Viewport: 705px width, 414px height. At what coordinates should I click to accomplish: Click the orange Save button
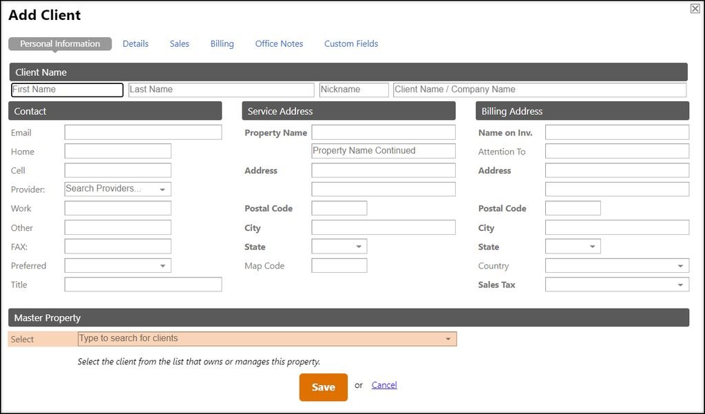tap(324, 387)
